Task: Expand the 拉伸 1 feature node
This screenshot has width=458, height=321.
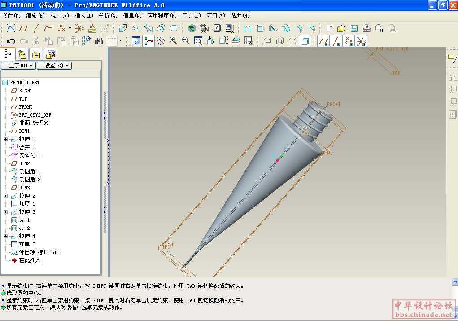Action: click(5, 140)
